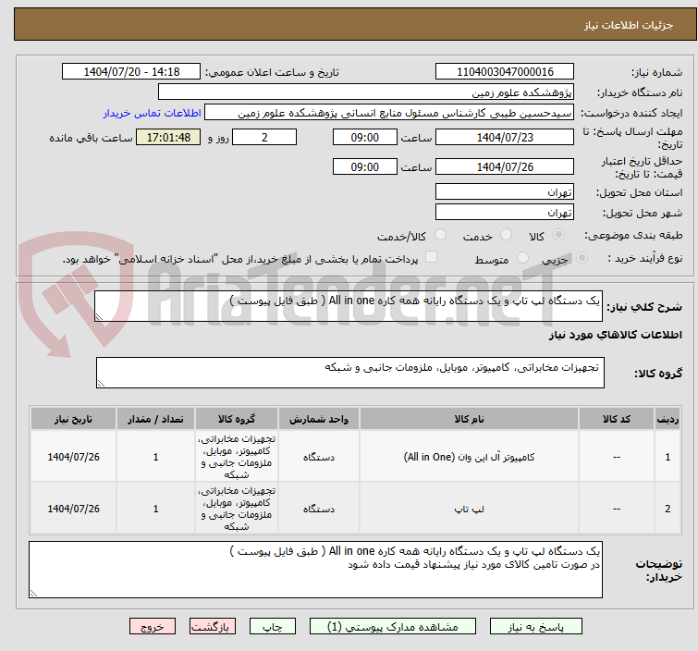The image size is (698, 651).
Task: Select the کالا radio button
Action: pos(558,235)
